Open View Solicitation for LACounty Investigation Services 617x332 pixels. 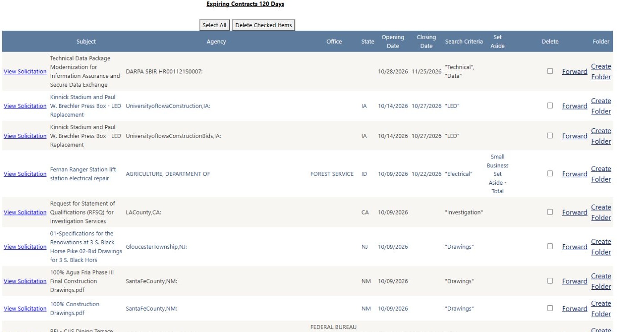point(25,212)
